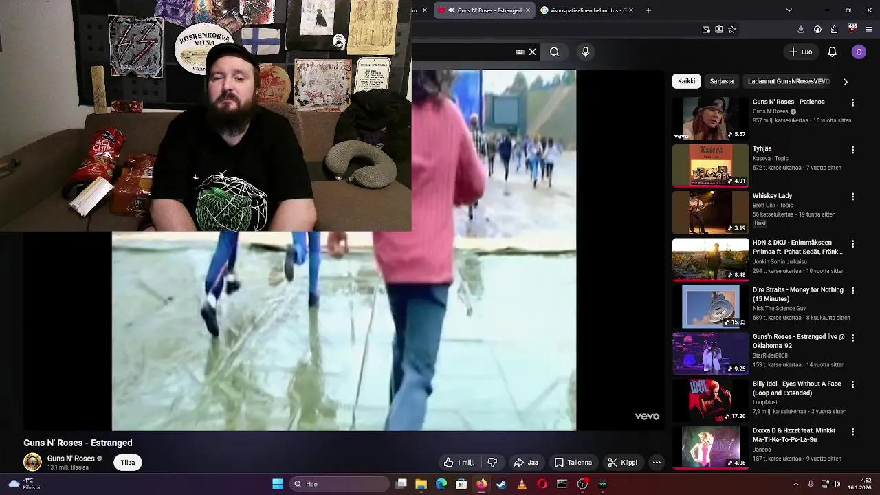The width and height of the screenshot is (880, 495).
Task: Open HDN & DKU - Enimmäkseen Priimaa title
Action: click(797, 247)
